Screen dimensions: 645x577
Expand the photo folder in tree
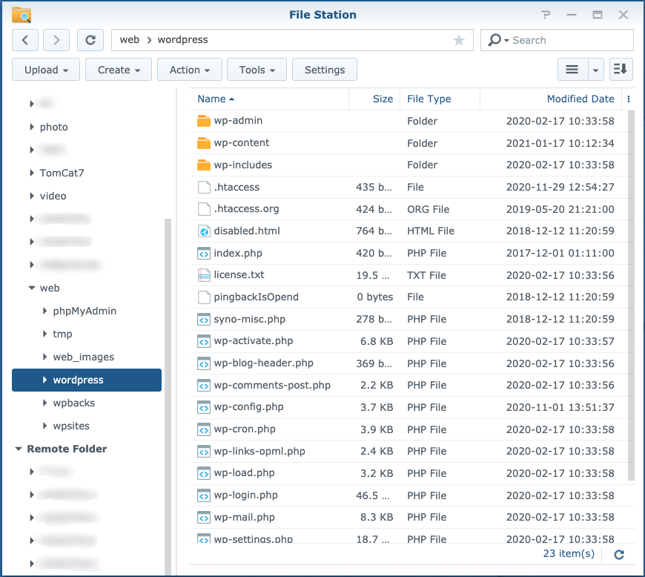click(x=32, y=127)
